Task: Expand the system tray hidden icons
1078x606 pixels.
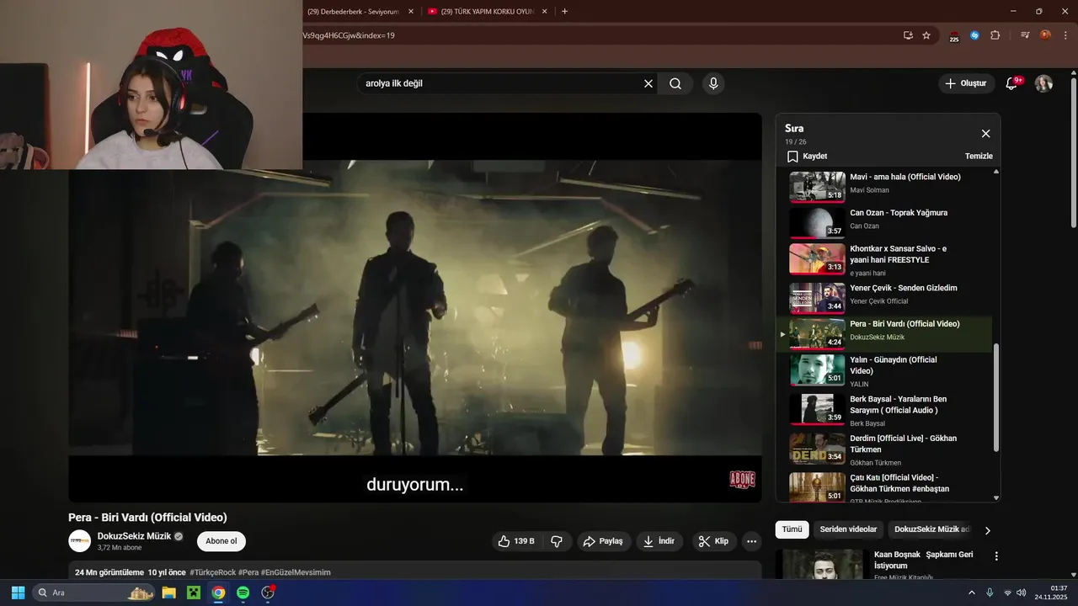Action: 971,593
